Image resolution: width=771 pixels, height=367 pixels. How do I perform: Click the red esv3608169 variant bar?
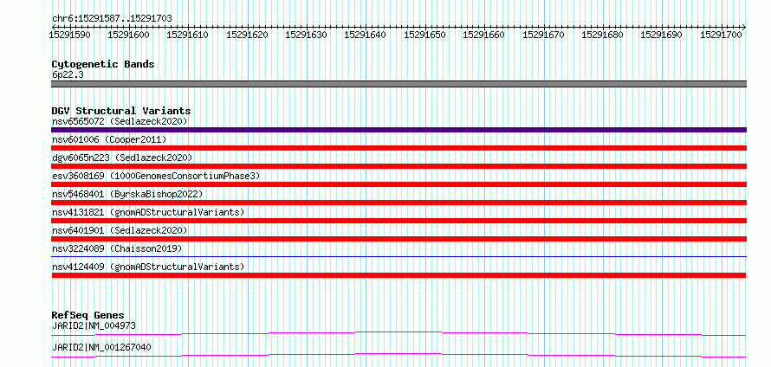(398, 184)
